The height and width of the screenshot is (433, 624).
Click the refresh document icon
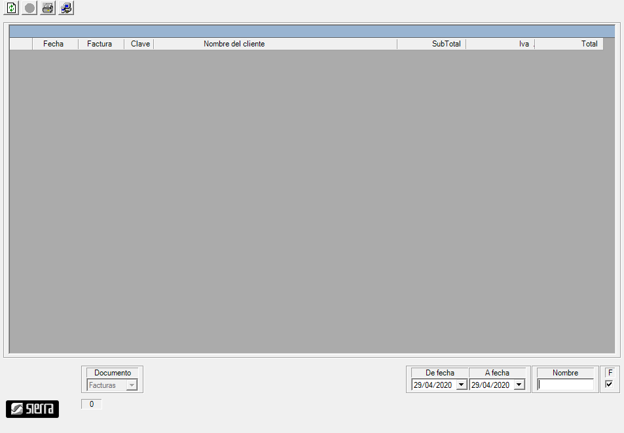coord(12,9)
